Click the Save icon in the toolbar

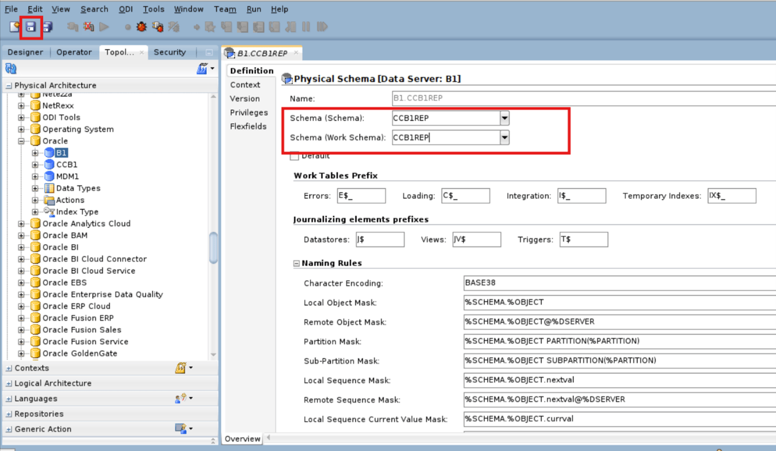click(31, 26)
